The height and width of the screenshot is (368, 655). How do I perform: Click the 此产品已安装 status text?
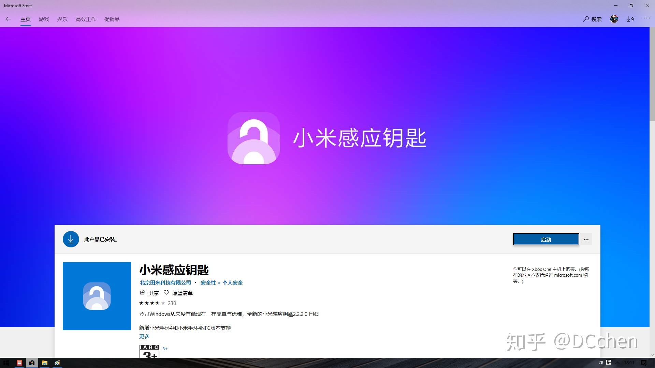102,240
